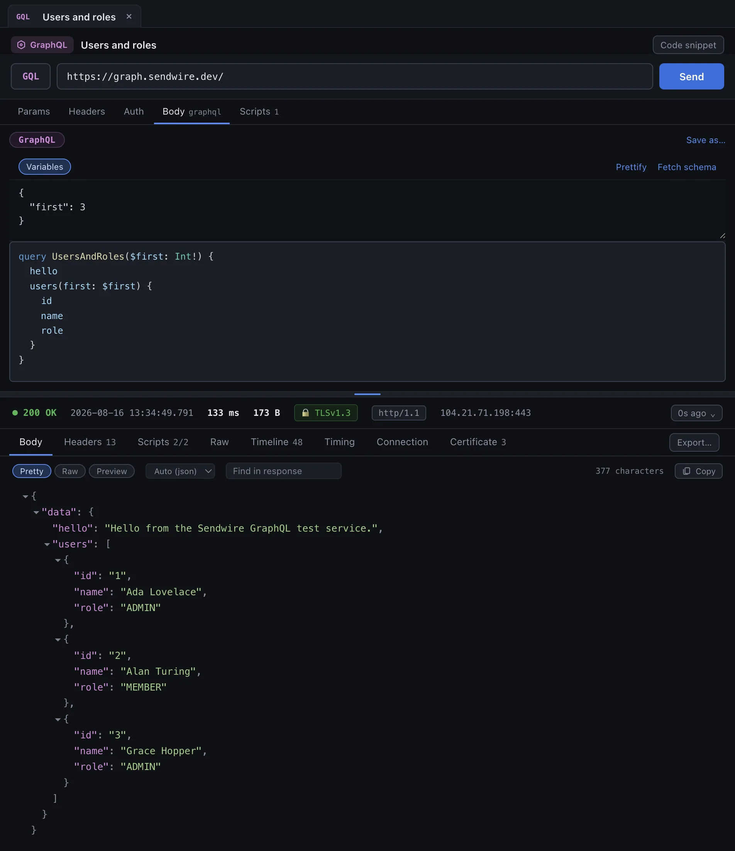Open the response Scripts 2/2 tab
Screen dimensions: 735x851
[x=163, y=442]
